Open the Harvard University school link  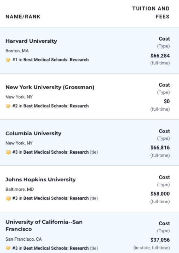coord(31,41)
